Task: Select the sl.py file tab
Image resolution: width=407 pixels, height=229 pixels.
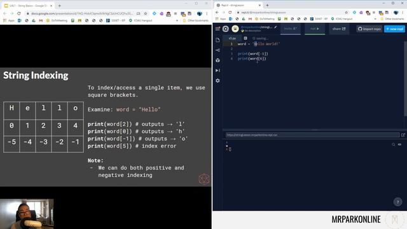Action: pos(232,38)
